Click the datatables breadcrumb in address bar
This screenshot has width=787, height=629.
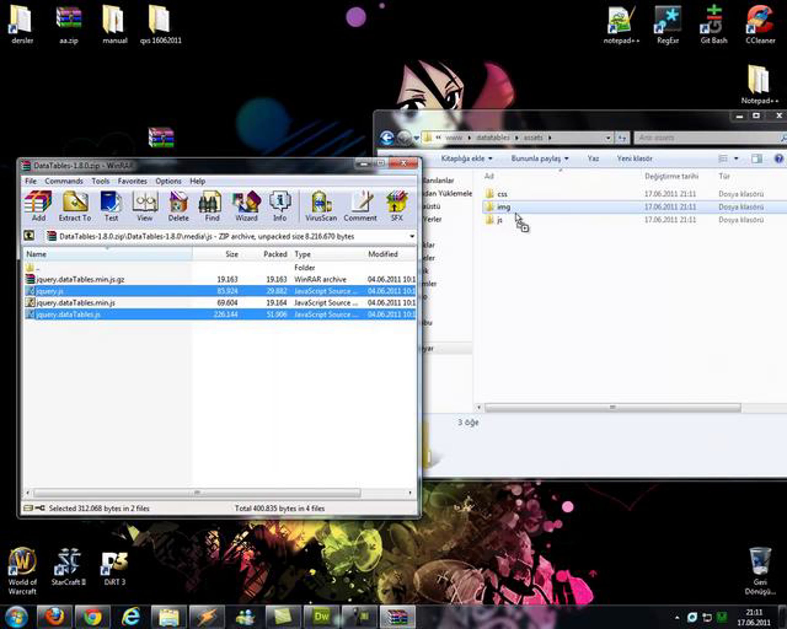tap(493, 138)
